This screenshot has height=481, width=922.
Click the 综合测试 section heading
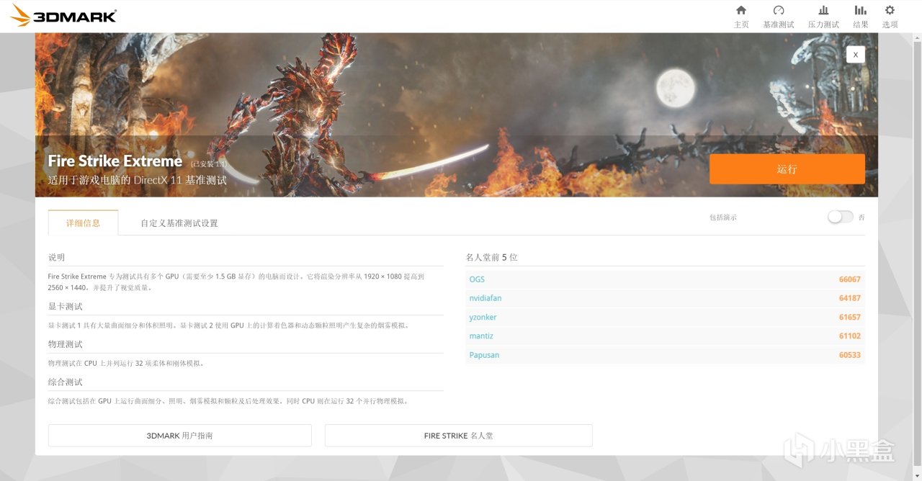pos(66,382)
